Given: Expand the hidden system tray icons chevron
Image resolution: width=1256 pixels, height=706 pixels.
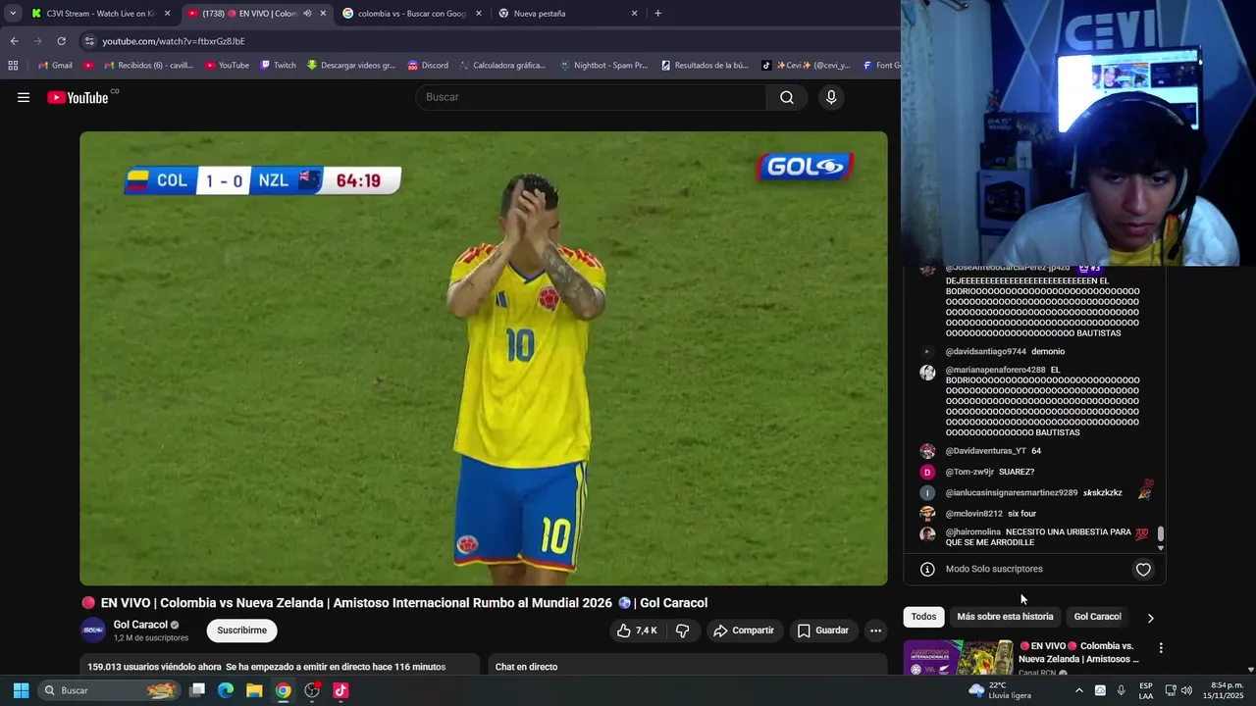Looking at the screenshot, I should [x=1078, y=690].
